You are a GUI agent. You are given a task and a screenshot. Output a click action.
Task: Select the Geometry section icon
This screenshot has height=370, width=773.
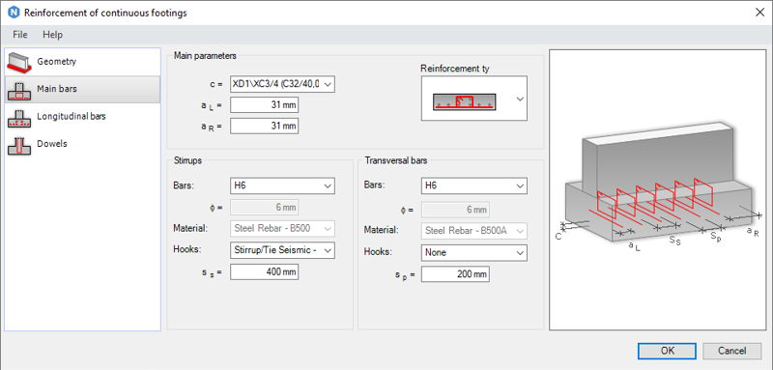pos(19,62)
